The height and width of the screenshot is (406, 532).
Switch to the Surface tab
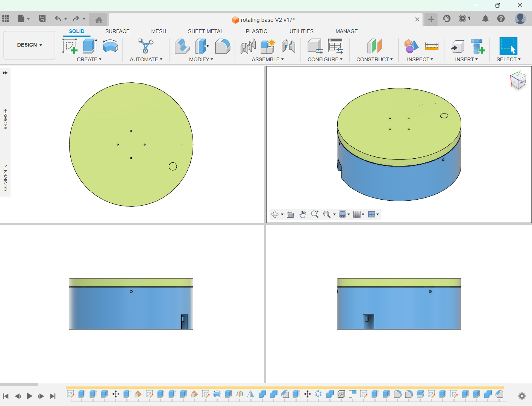[117, 31]
